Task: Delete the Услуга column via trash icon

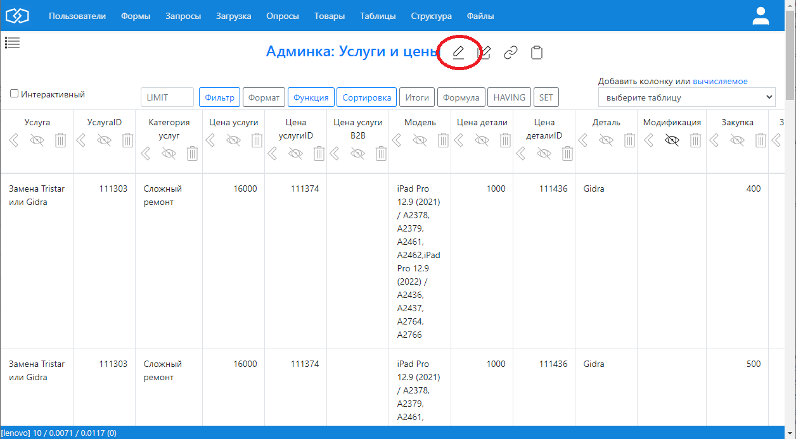Action: tap(60, 140)
